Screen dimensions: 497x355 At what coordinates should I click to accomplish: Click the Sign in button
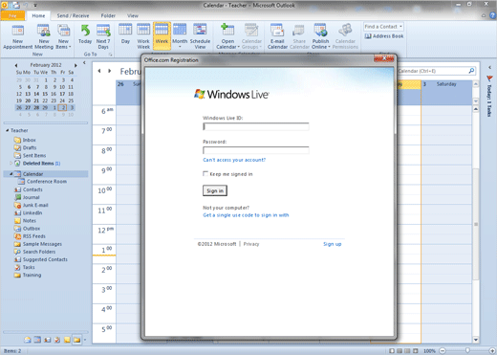tap(215, 190)
